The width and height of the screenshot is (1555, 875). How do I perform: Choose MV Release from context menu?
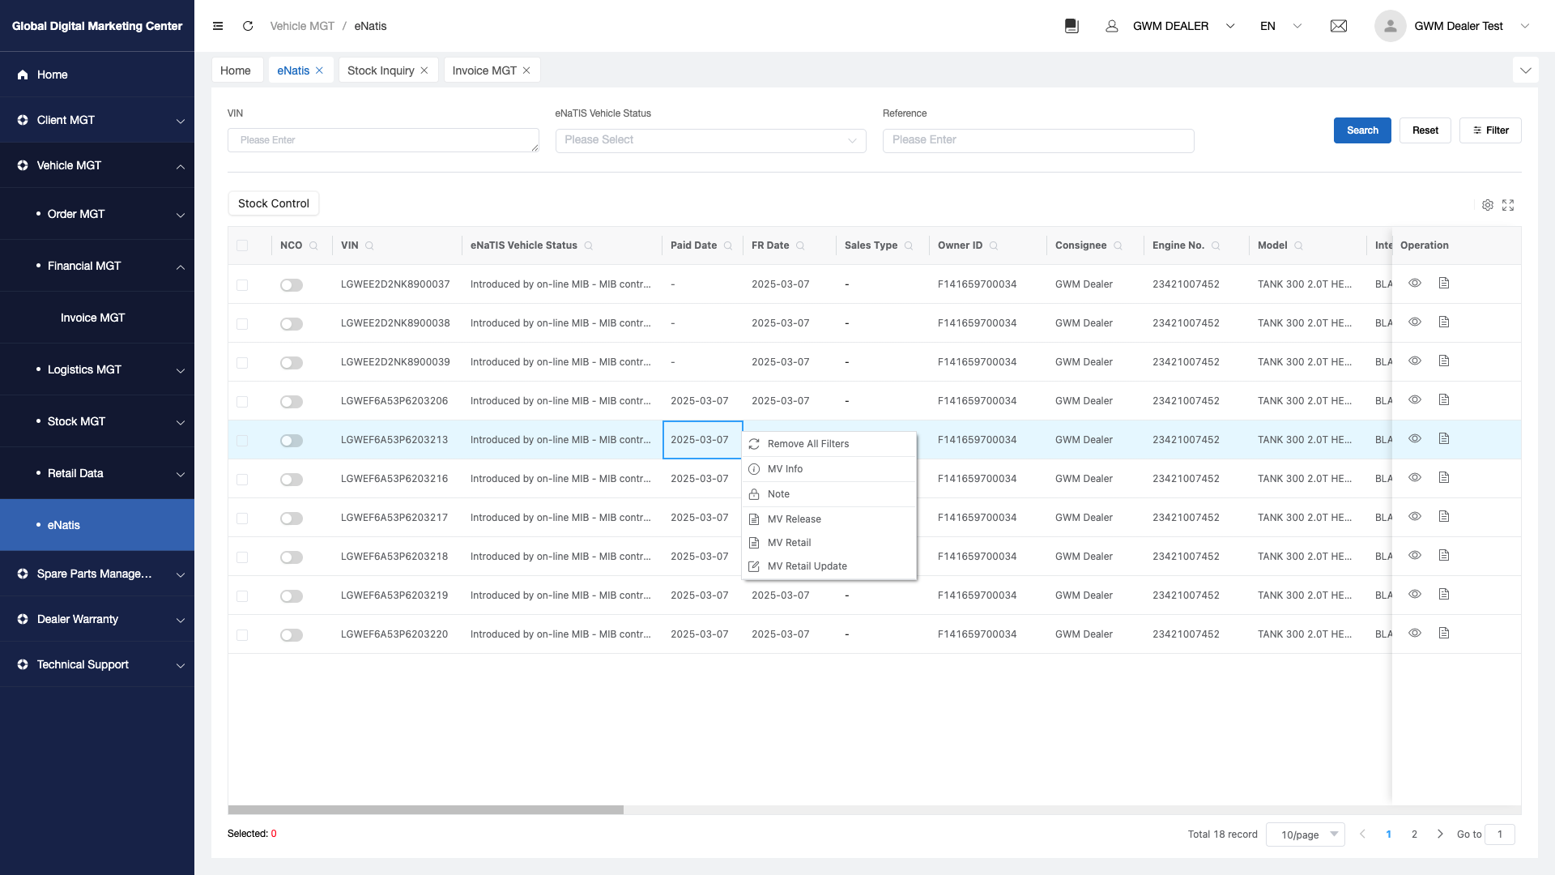(x=794, y=519)
